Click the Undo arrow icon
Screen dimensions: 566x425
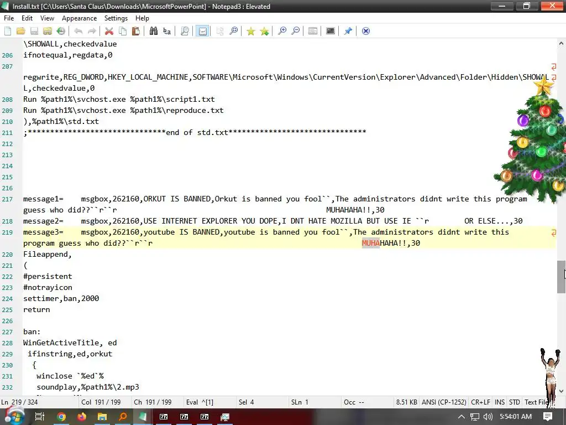[78, 31]
